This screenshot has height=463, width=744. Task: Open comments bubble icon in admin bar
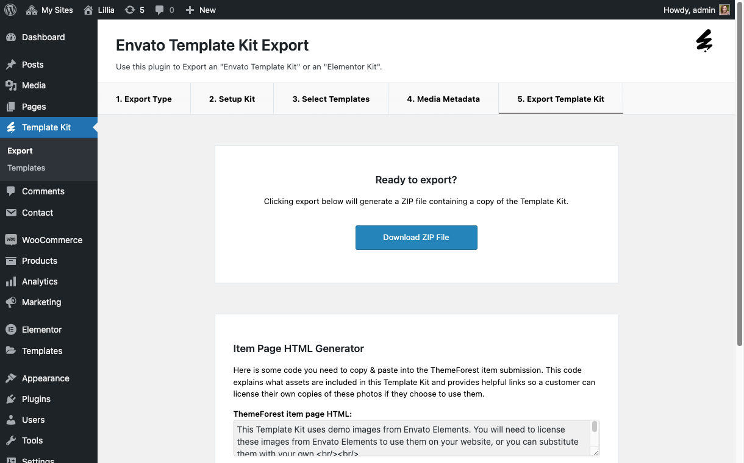coord(160,10)
